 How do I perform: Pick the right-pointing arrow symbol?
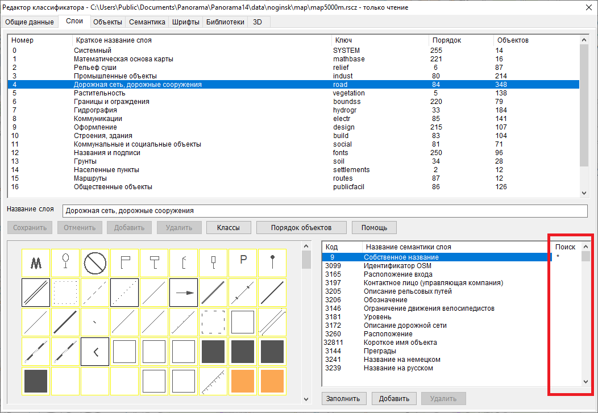pos(184,292)
